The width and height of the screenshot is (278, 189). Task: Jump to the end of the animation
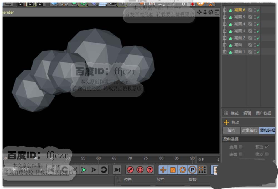[x=118, y=170]
